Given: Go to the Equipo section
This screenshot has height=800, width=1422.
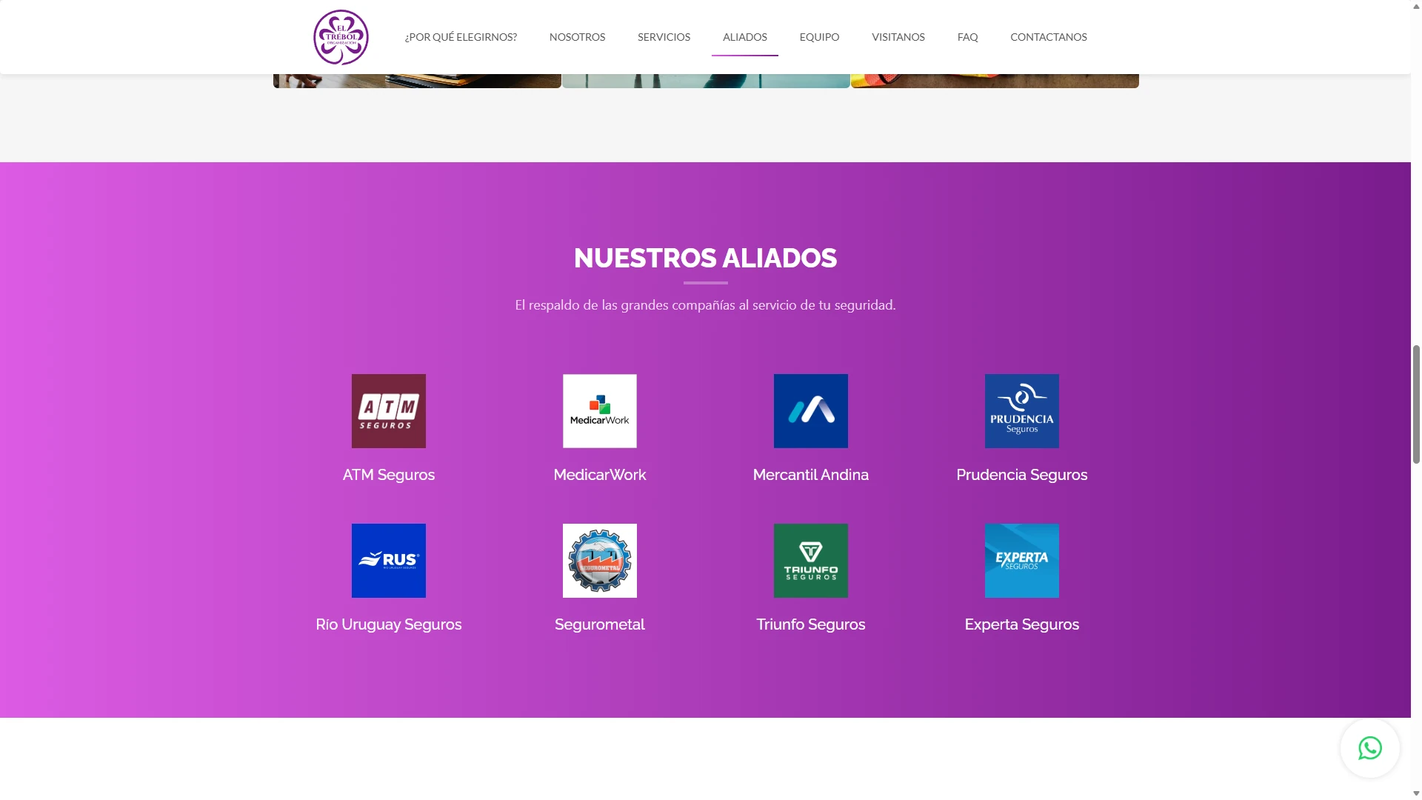Looking at the screenshot, I should click(x=819, y=37).
